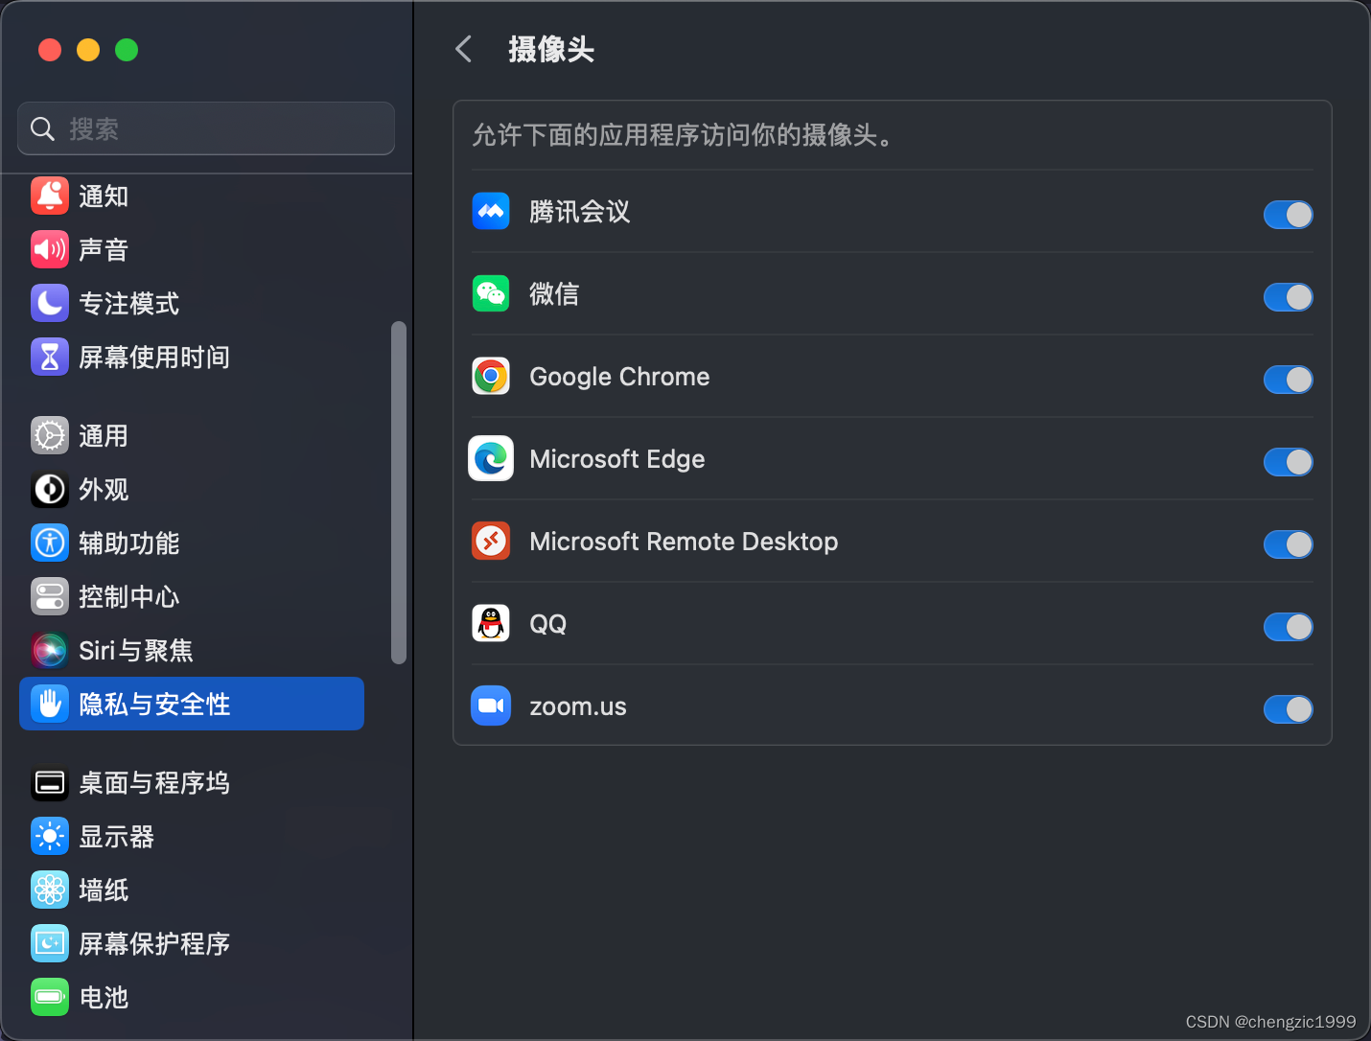Click the Google Chrome app icon
Image resolution: width=1371 pixels, height=1041 pixels.
(x=491, y=376)
